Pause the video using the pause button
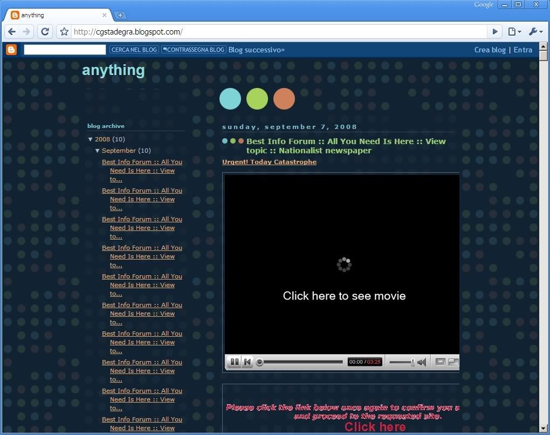 (235, 362)
